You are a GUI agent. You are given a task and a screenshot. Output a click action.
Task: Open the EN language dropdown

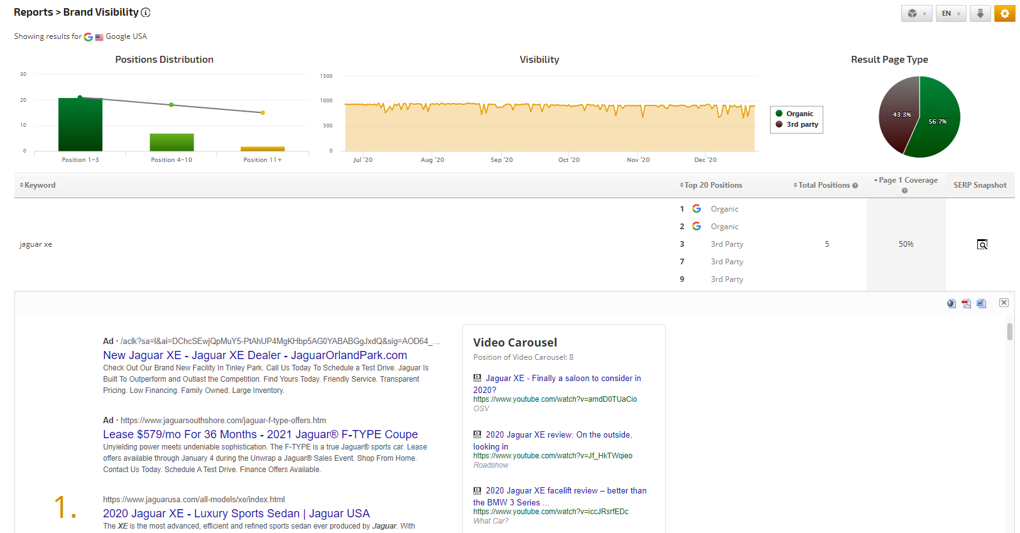(x=951, y=13)
